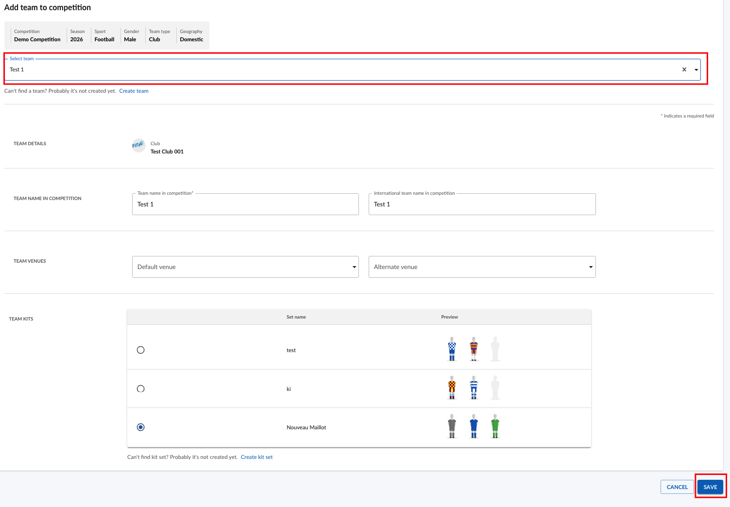Select the Nouveau Maillot radio button

point(141,427)
